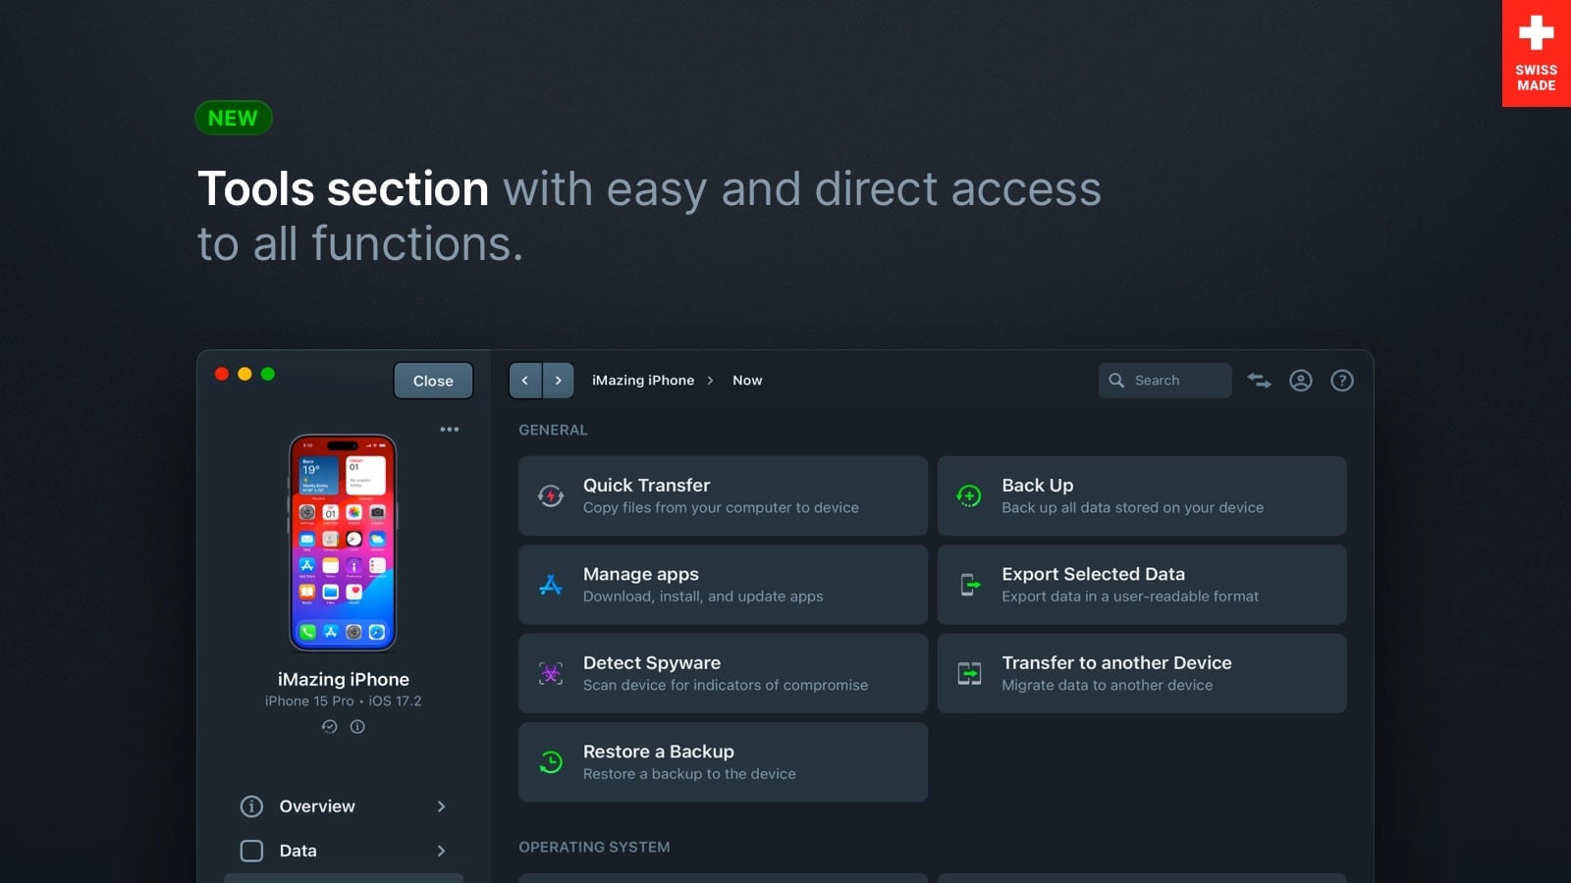Click the green NEW badge
The image size is (1571, 883).
[233, 118]
